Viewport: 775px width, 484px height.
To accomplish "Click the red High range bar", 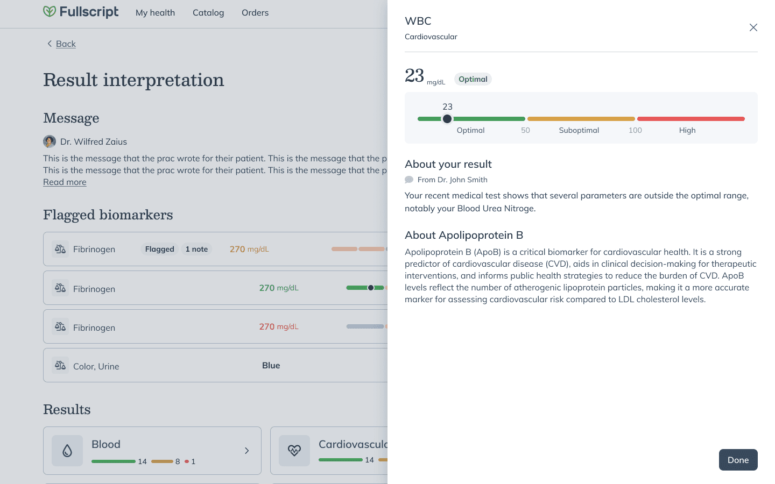I will click(691, 119).
